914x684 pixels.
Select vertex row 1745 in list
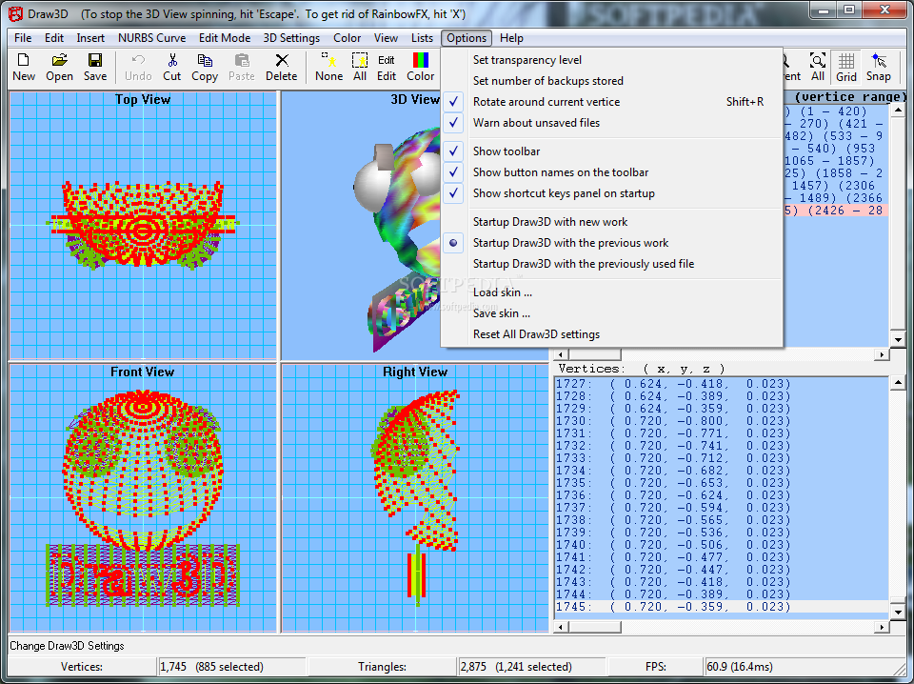point(722,607)
